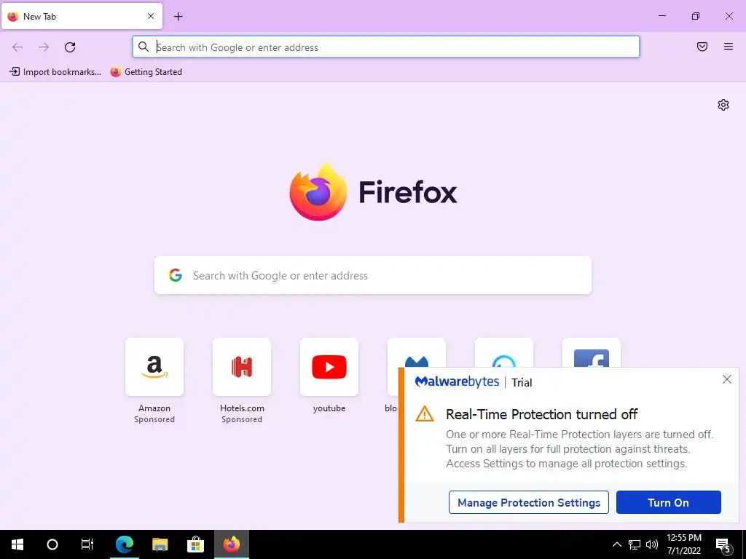Open the Firefox application menu (hamburger)
Image resolution: width=746 pixels, height=559 pixels.
point(729,47)
